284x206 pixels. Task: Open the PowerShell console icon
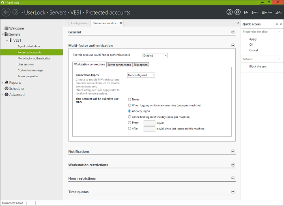230,12
